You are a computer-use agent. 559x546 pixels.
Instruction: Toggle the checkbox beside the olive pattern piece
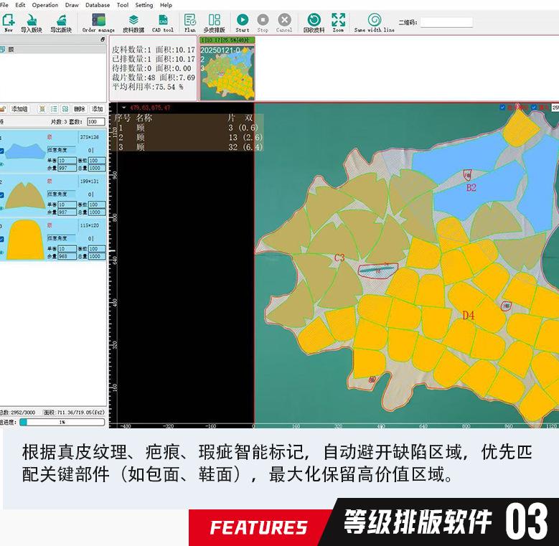click(2, 194)
